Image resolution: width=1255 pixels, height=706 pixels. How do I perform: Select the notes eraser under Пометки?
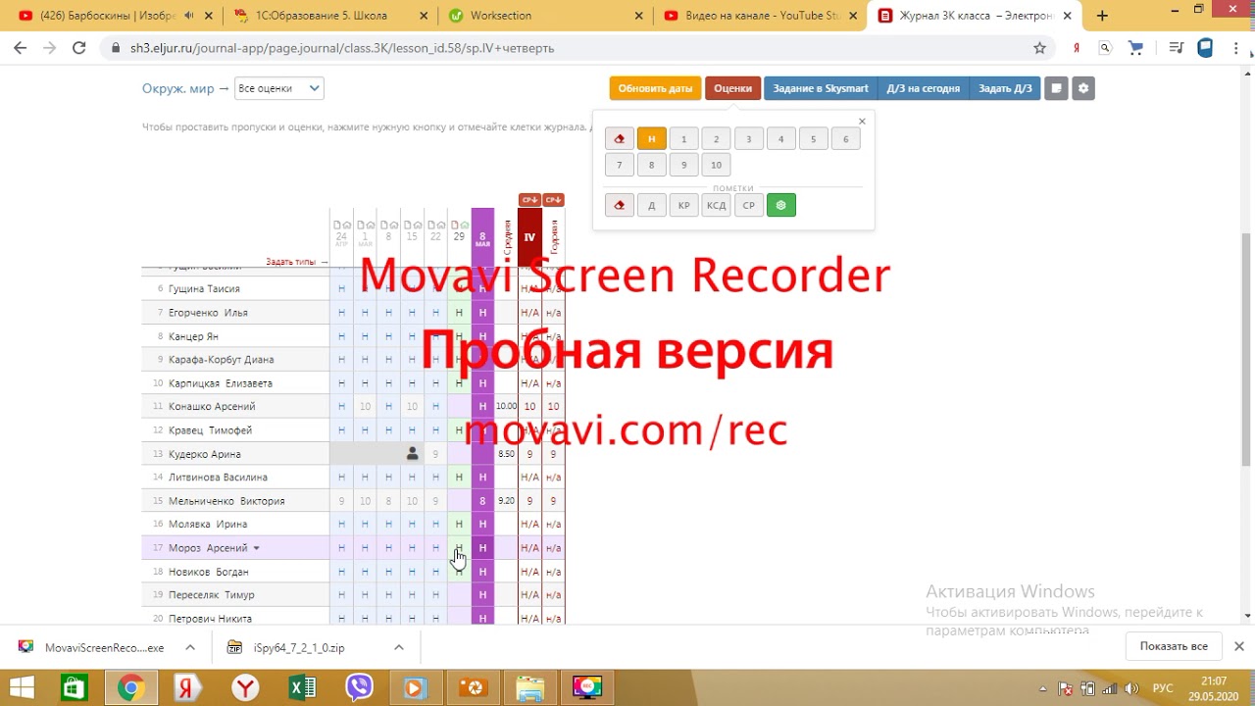tap(619, 206)
